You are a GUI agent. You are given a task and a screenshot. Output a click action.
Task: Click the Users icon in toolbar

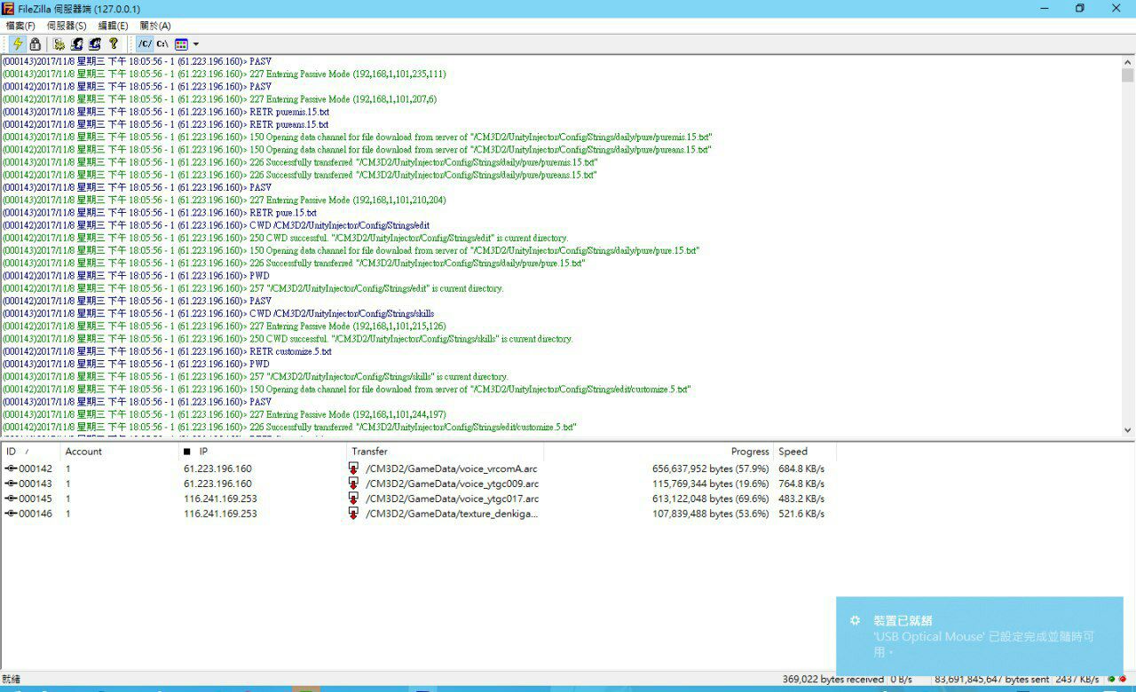pos(77,43)
